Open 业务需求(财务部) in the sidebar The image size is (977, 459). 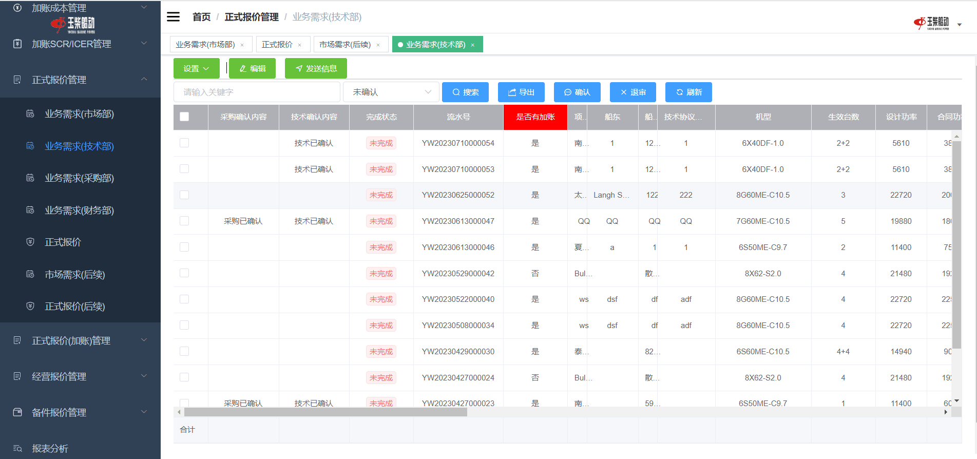click(79, 210)
